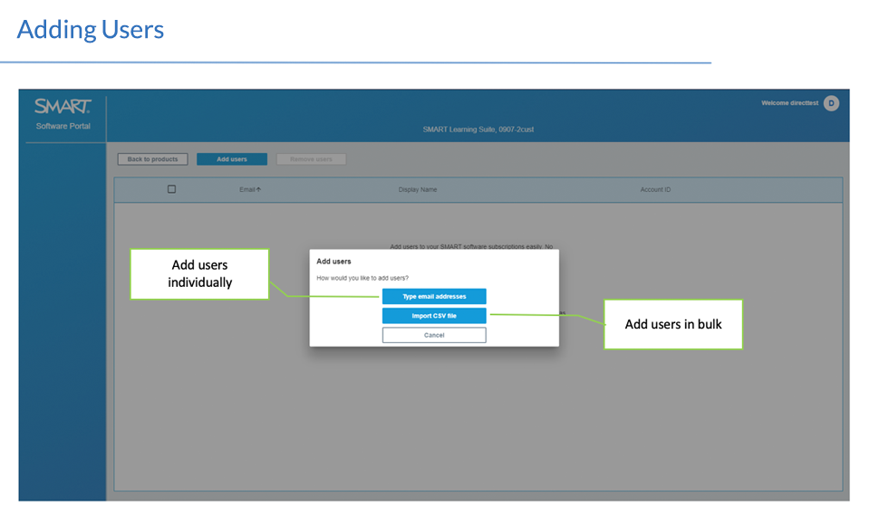Open the user avatar D icon
This screenshot has width=870, height=525.
[831, 103]
